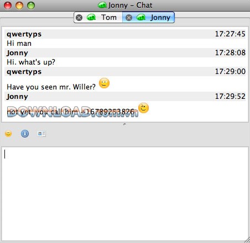Click inside the message input box

tap(125, 194)
